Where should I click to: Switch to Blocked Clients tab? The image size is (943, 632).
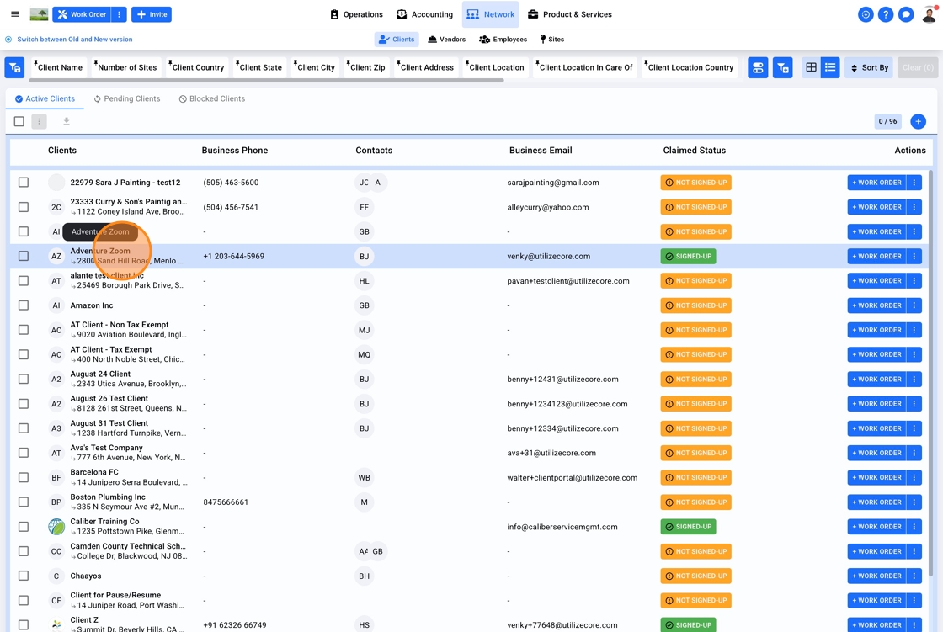211,98
